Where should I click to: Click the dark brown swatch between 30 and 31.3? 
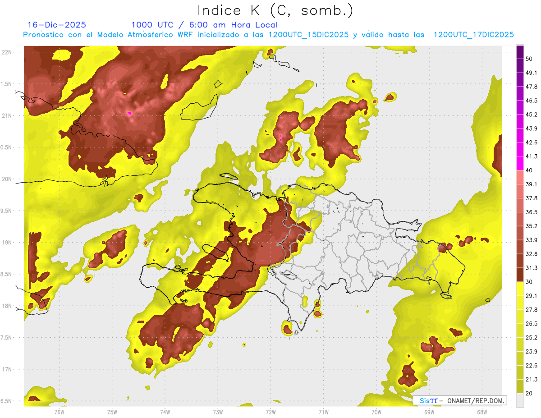click(520, 275)
